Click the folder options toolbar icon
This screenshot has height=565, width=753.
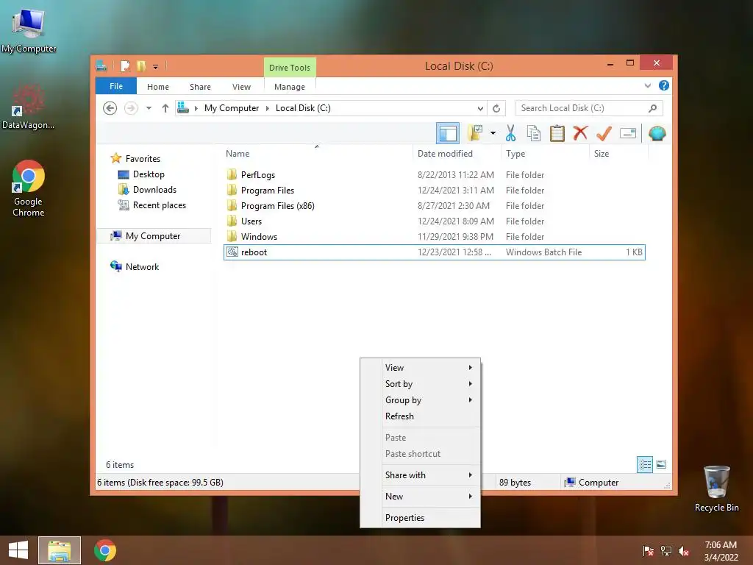tap(475, 133)
